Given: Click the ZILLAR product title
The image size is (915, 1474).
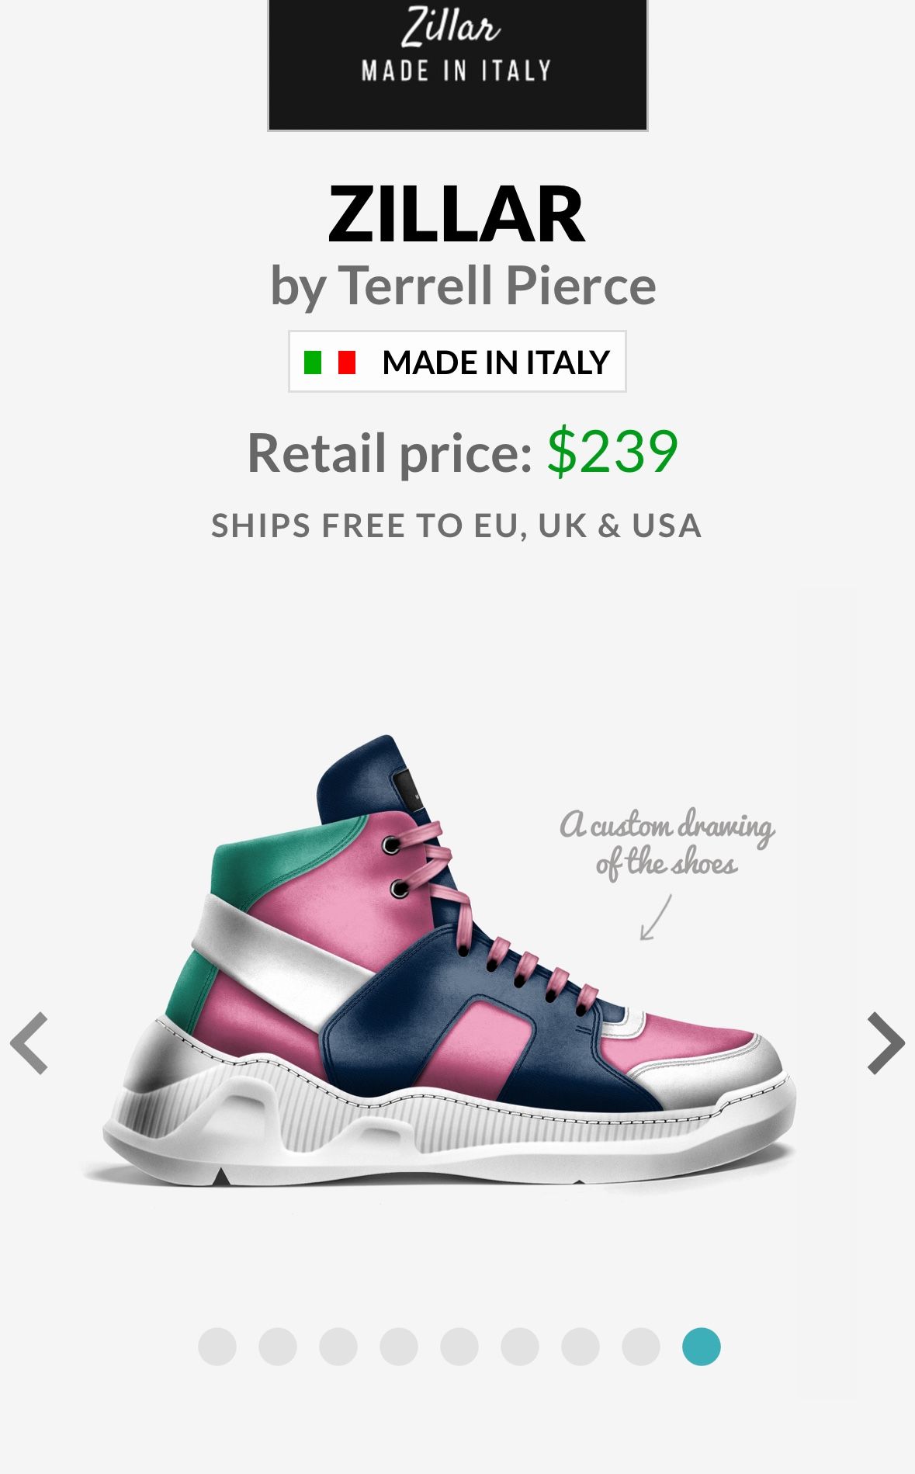Looking at the screenshot, I should [x=456, y=214].
